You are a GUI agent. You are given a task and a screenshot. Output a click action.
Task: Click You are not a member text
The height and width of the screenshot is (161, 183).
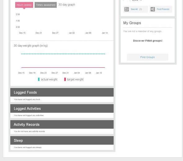[x=142, y=31]
